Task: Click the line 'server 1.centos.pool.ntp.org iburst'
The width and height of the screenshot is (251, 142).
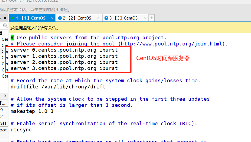Action: pos(64,56)
